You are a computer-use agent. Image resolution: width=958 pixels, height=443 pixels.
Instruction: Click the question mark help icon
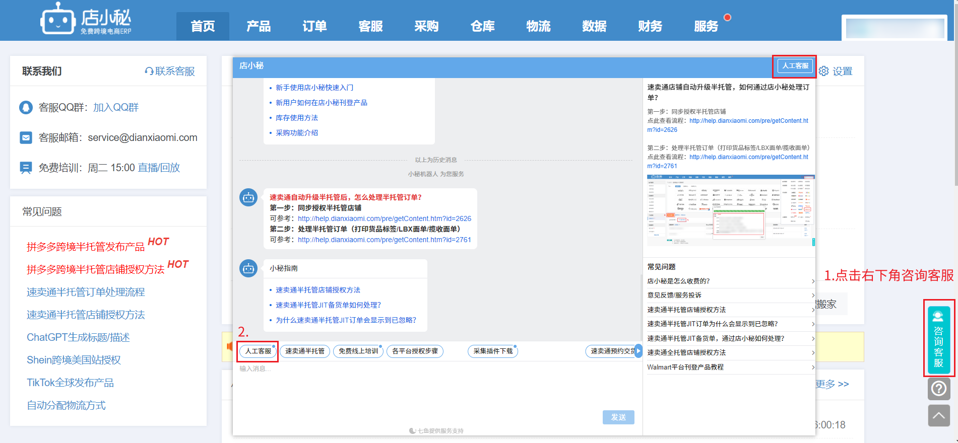pyautogui.click(x=938, y=389)
